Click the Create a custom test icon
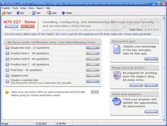This screenshot has height=126, width=167. (7, 81)
